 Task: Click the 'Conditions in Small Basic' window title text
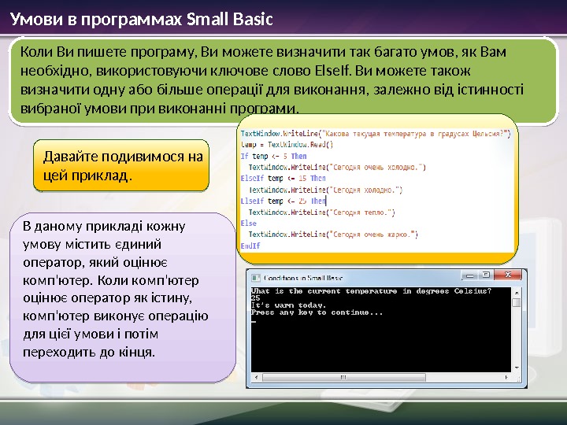(303, 278)
